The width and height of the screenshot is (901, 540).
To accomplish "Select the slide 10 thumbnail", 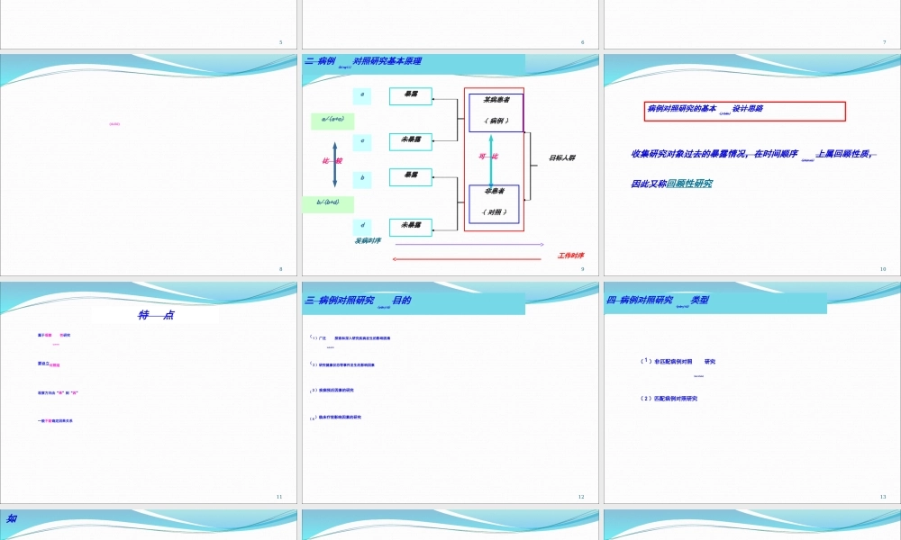I will (751, 165).
